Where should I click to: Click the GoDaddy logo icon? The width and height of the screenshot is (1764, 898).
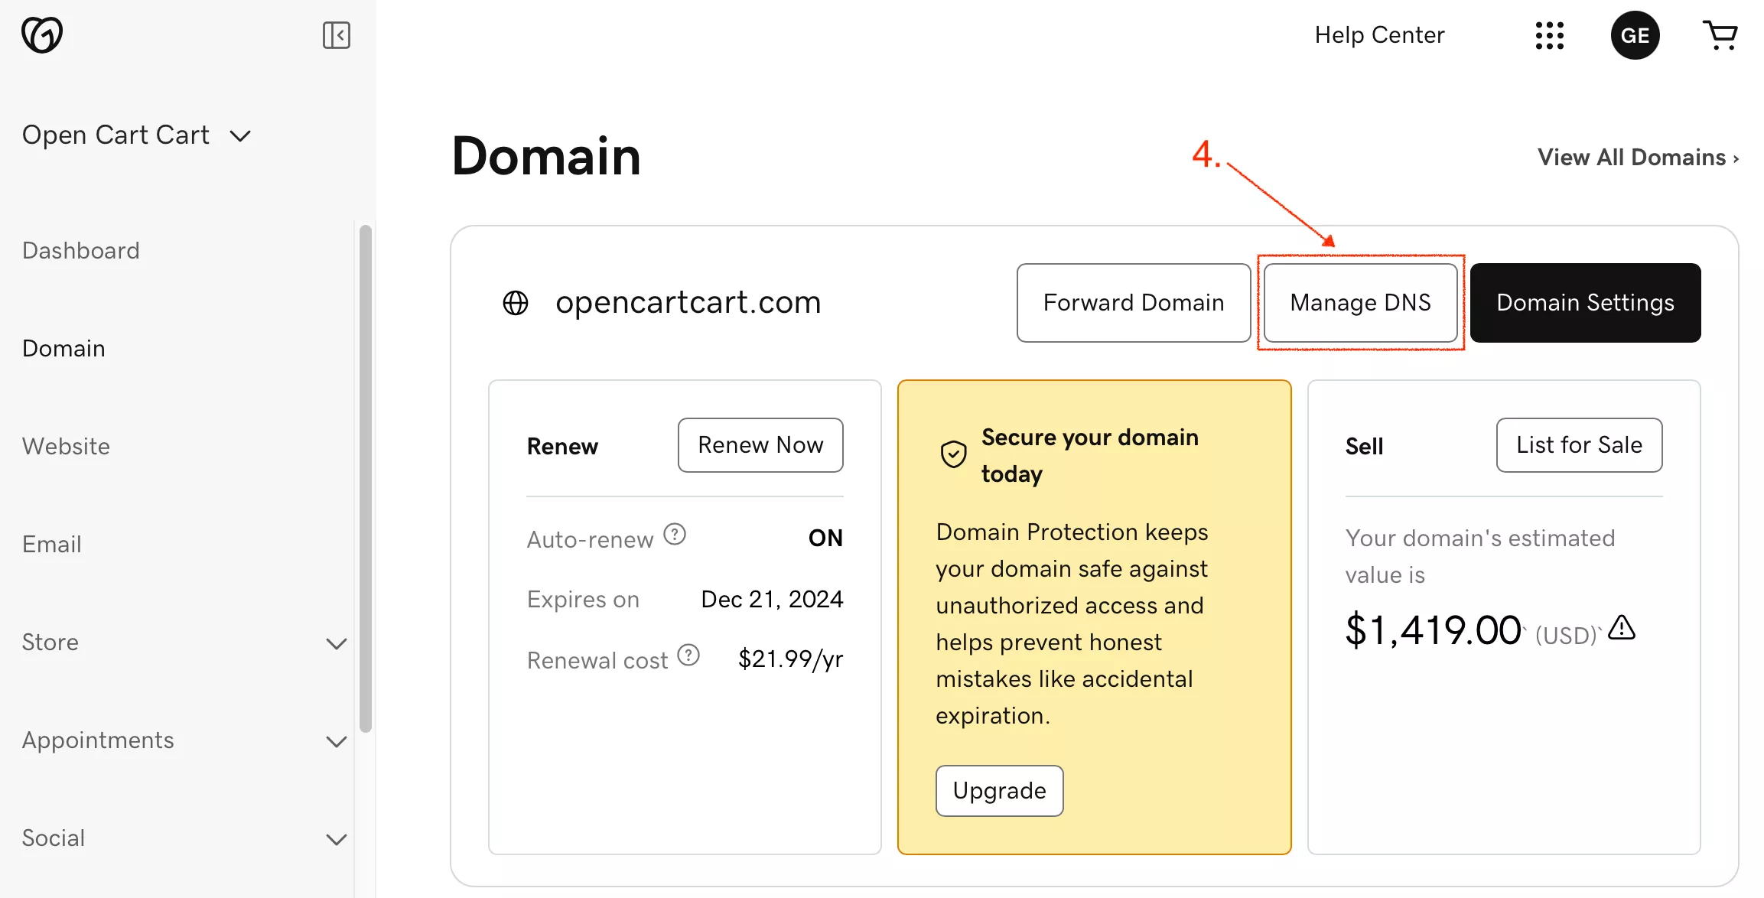point(42,35)
